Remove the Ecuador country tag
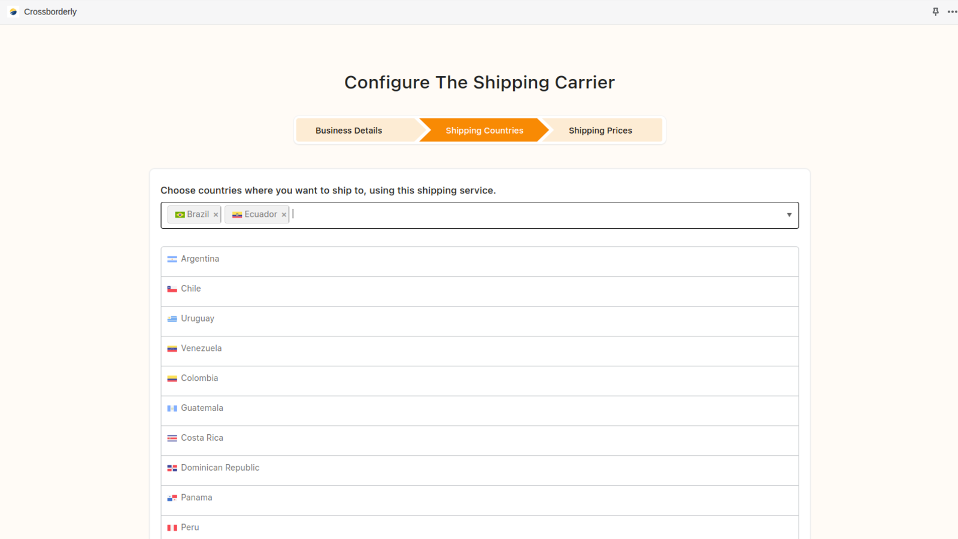Viewport: 958px width, 539px height. (x=284, y=214)
